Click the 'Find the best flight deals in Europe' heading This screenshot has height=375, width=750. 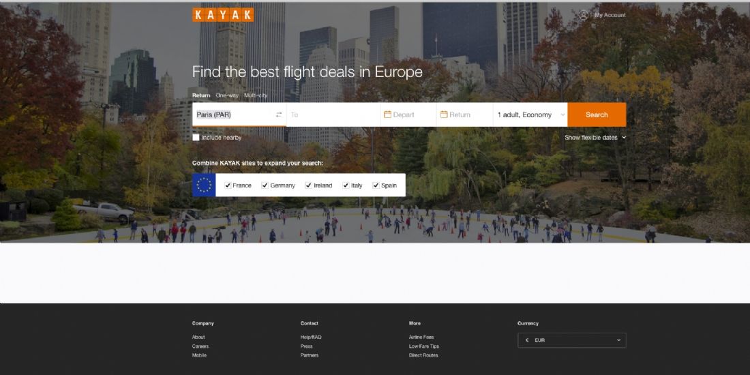(x=307, y=72)
